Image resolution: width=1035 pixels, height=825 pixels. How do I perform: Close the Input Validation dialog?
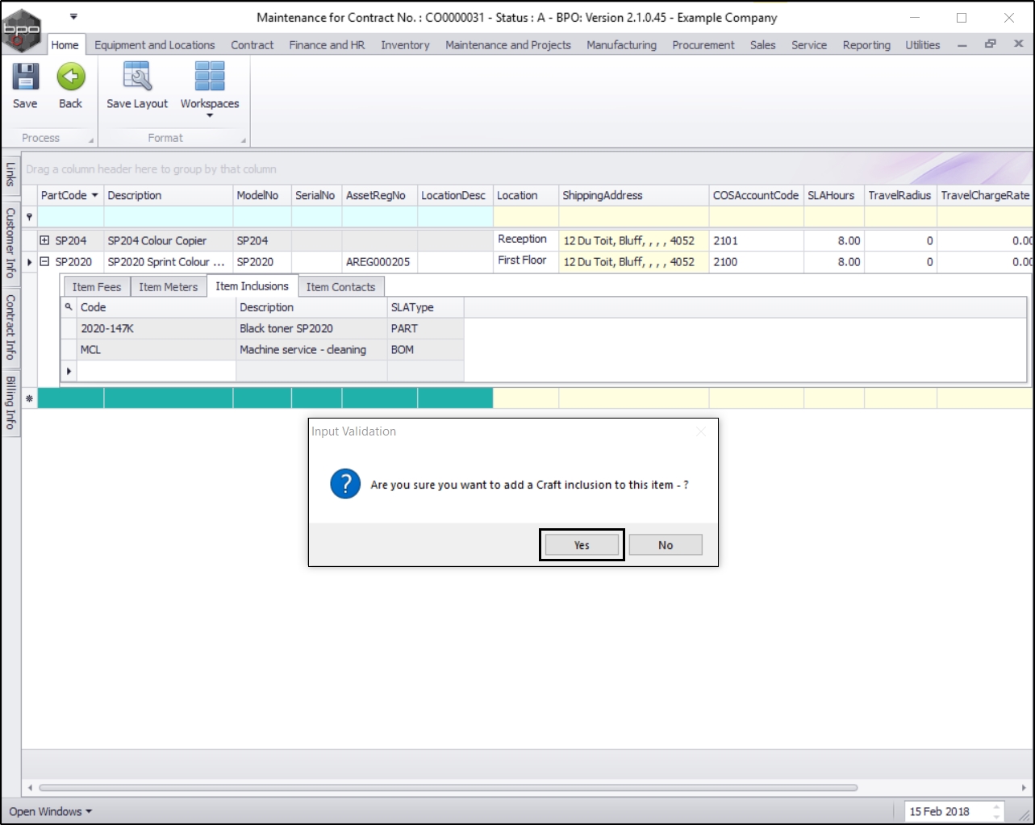700,431
